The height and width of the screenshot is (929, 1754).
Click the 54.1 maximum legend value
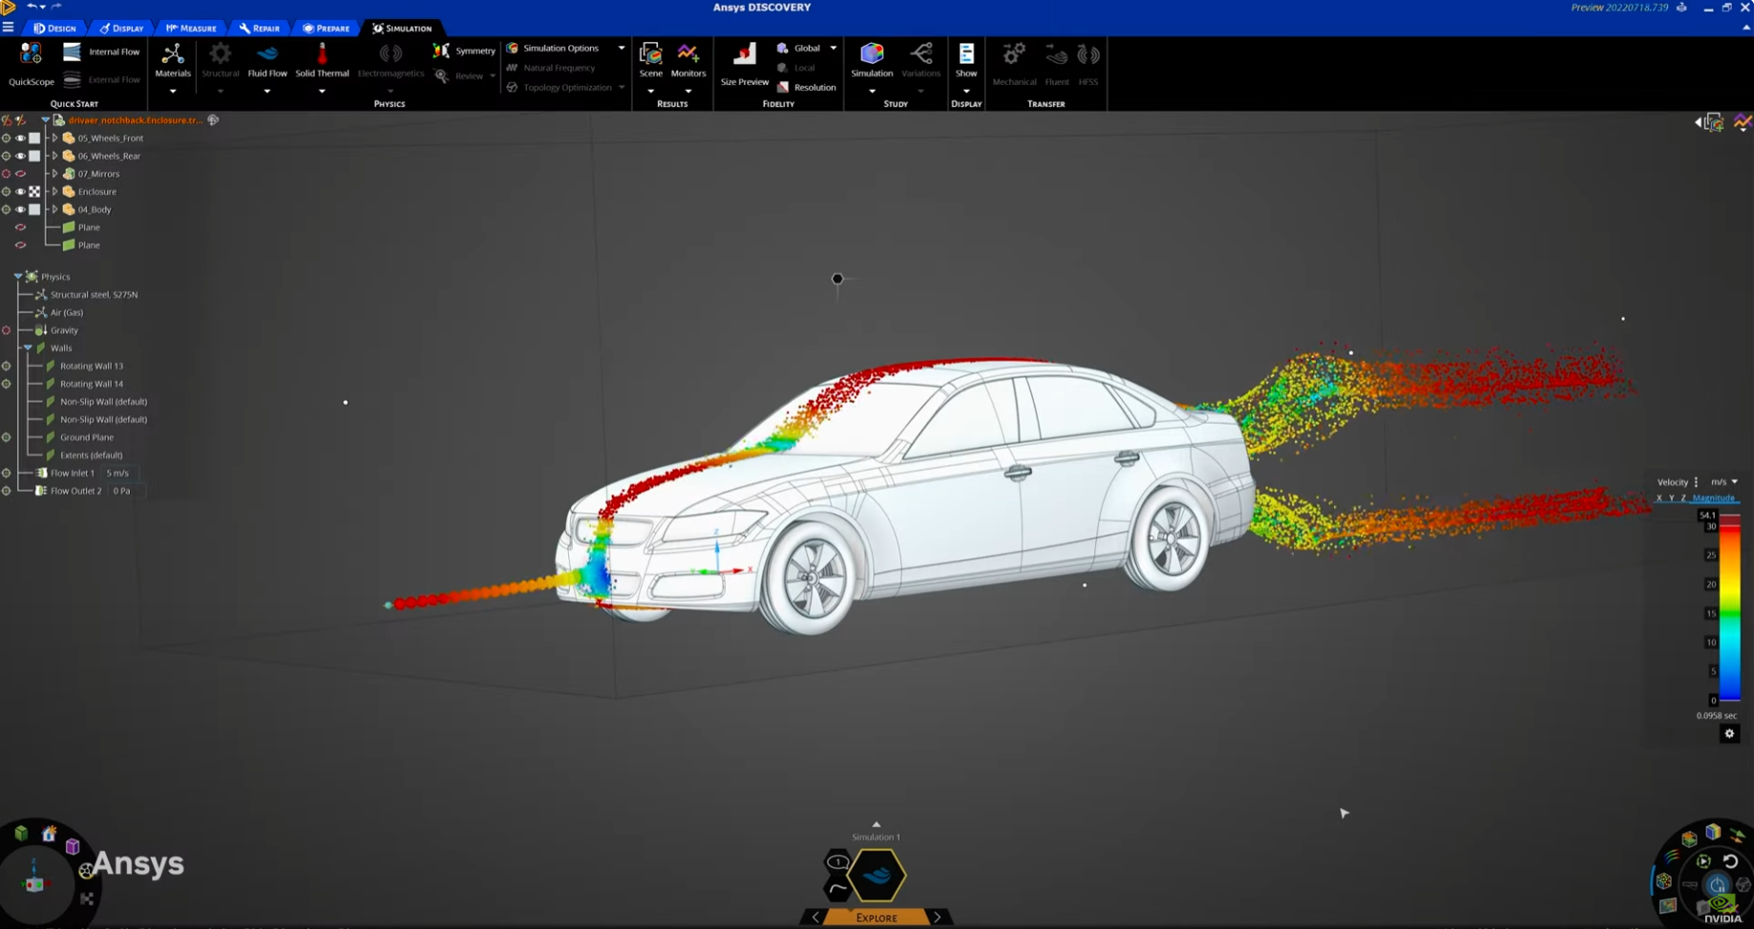click(x=1707, y=516)
